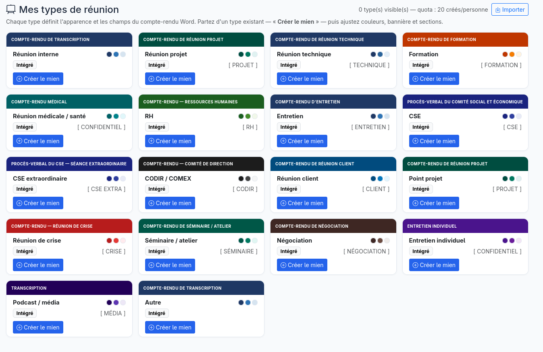Screen dimensions: 543x352
Task: Click Créer le mien on the CSE extraordinaire card
Action: coord(38,203)
